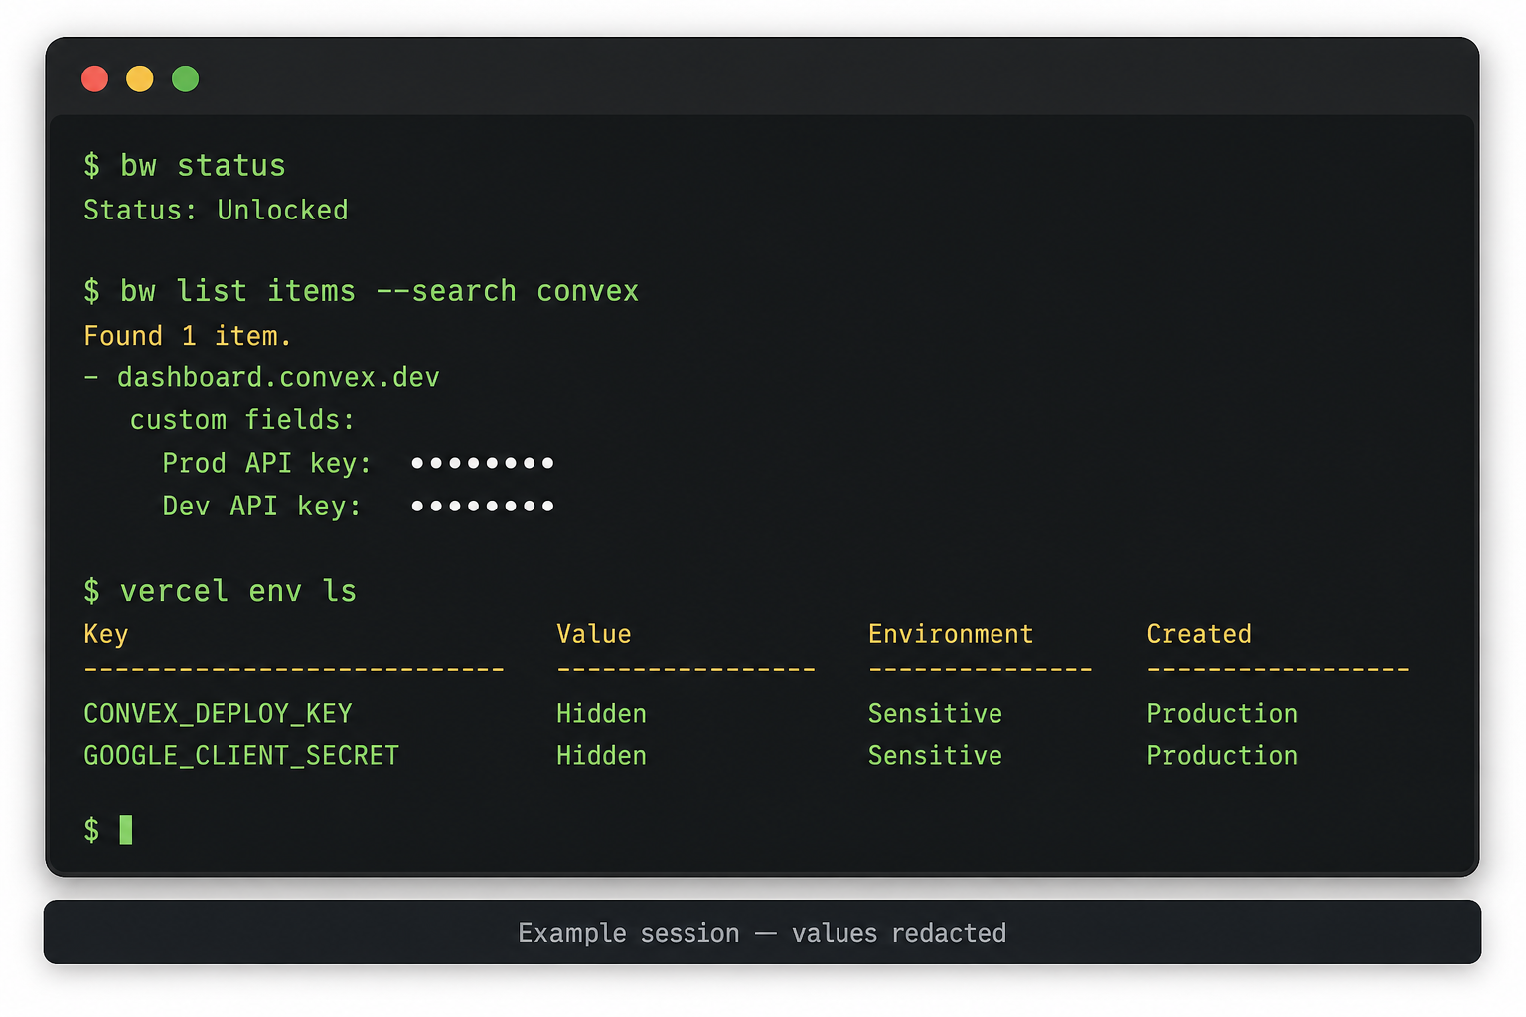This screenshot has height=1017, width=1526.
Task: Click 'Production' in the GOOGLE_CLIENT_SECRET row
Action: click(1222, 756)
